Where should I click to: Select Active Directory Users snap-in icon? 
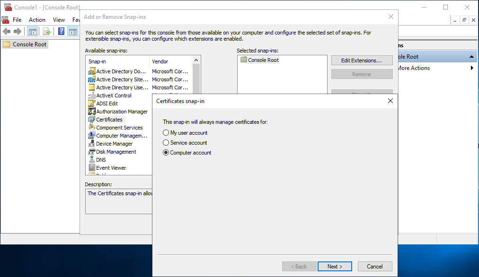point(92,87)
